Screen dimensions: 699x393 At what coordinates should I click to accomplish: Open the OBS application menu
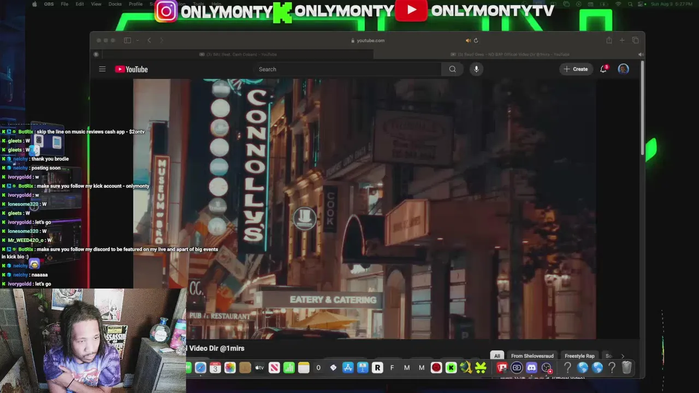tap(49, 4)
